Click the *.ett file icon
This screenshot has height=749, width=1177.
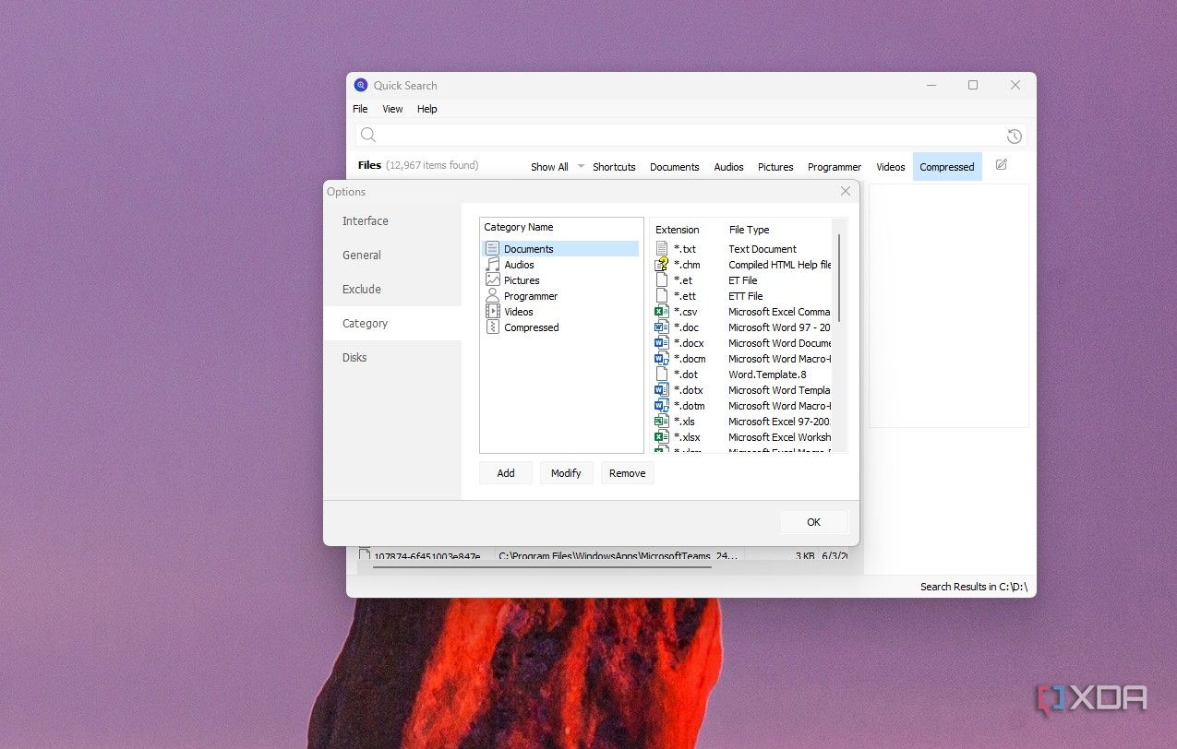[661, 296]
